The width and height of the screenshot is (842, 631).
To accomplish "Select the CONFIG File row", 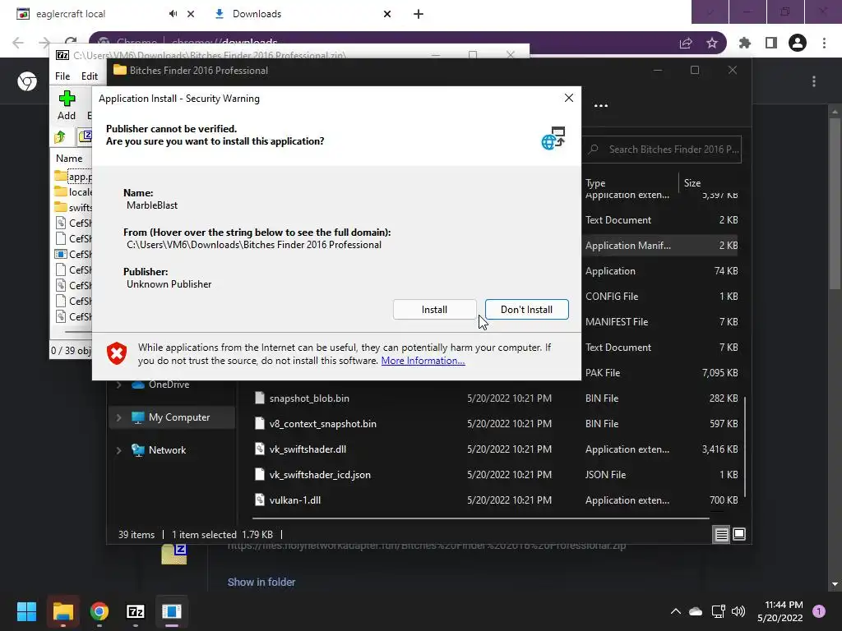I will (x=660, y=297).
